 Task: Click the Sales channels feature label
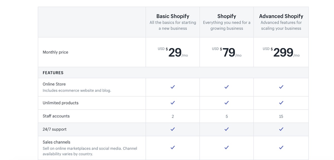[x=57, y=142]
